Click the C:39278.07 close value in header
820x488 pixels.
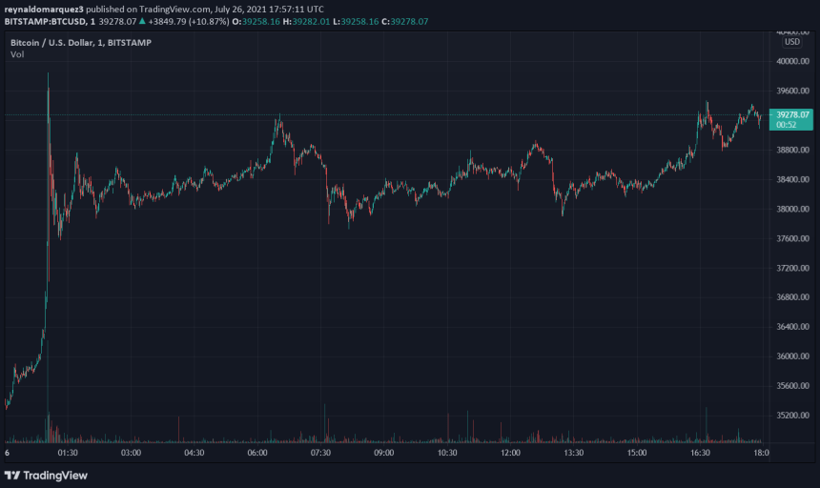[405, 21]
